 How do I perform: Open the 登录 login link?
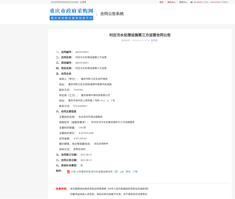(x=84, y=2)
